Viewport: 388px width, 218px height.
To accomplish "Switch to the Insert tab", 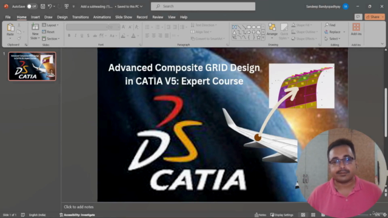I will (35, 17).
